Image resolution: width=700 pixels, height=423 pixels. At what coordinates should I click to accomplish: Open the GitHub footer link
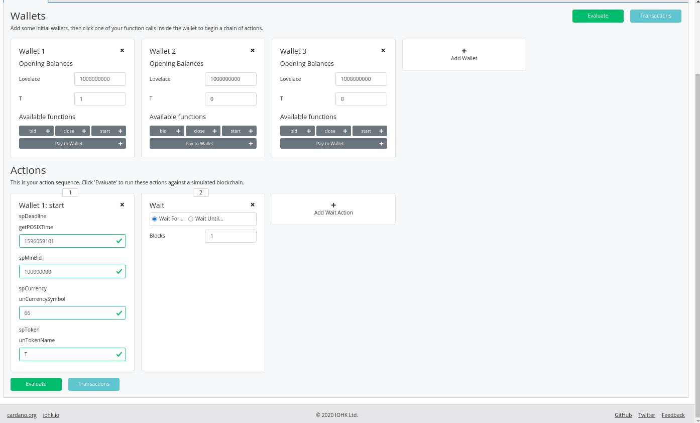tap(623, 415)
